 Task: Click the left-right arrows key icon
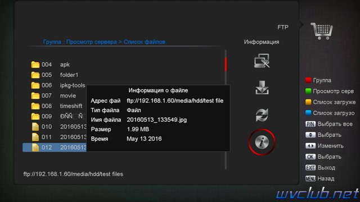coord(310,146)
